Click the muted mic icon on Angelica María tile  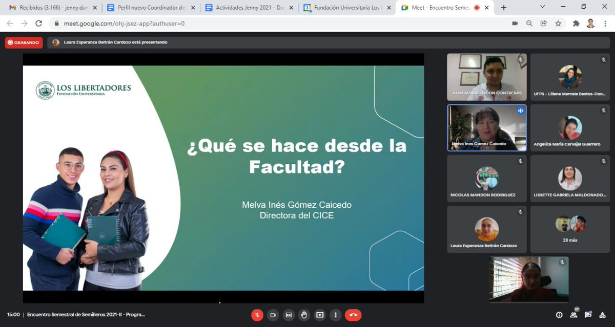(604, 111)
